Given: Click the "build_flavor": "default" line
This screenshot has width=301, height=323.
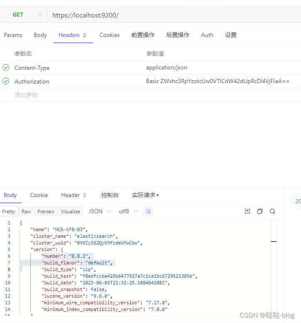Looking at the screenshot, I should (x=77, y=263).
